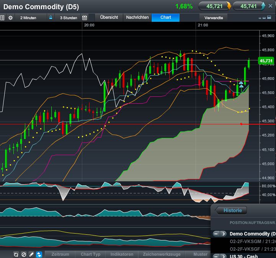Open the calendar date picker icon
The image size is (276, 258).
point(85,18)
